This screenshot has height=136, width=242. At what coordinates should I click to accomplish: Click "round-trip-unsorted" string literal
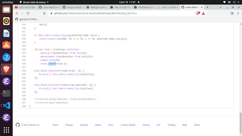click(x=73, y=85)
